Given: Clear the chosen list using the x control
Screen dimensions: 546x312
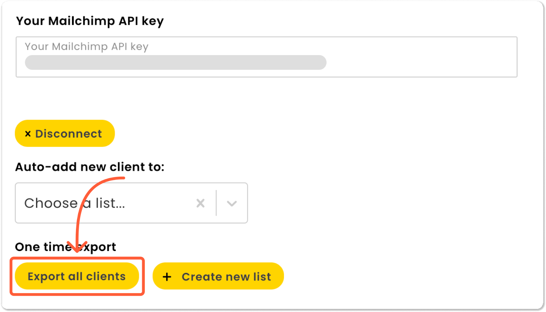Looking at the screenshot, I should 201,203.
